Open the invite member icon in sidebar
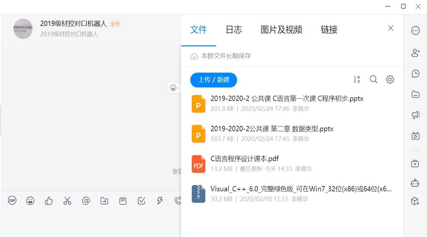 click(416, 53)
